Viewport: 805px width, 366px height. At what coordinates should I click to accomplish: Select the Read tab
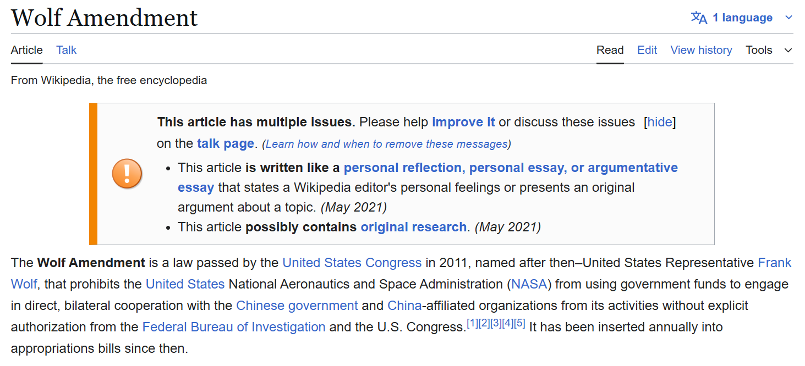coord(610,50)
